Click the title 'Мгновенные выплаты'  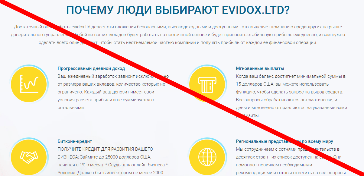[x=260, y=68]
